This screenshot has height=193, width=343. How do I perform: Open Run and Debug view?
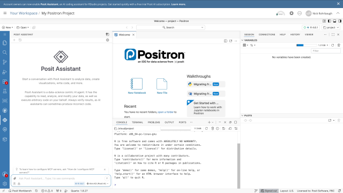(x=5, y=72)
